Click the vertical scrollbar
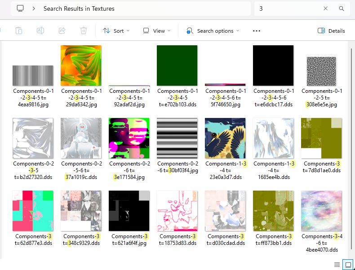This screenshot has width=355, height=270. click(x=352, y=149)
